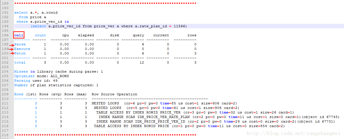Click 'TABLE ACCESS BY INDEX ROWID PRICE' on line 216
This screenshot has width=344, height=139.
point(133,126)
